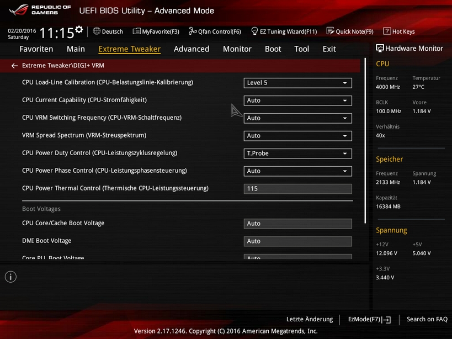Show Hot Keys question mark icon

click(x=387, y=31)
